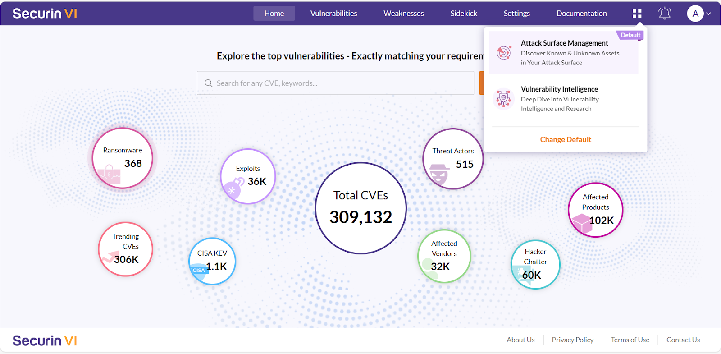Open the Exploits 36K bubble
The image size is (721, 354).
[248, 176]
